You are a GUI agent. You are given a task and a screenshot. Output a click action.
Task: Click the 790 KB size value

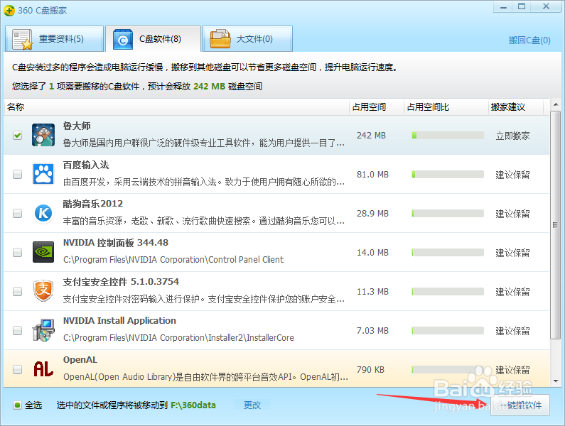click(x=370, y=369)
